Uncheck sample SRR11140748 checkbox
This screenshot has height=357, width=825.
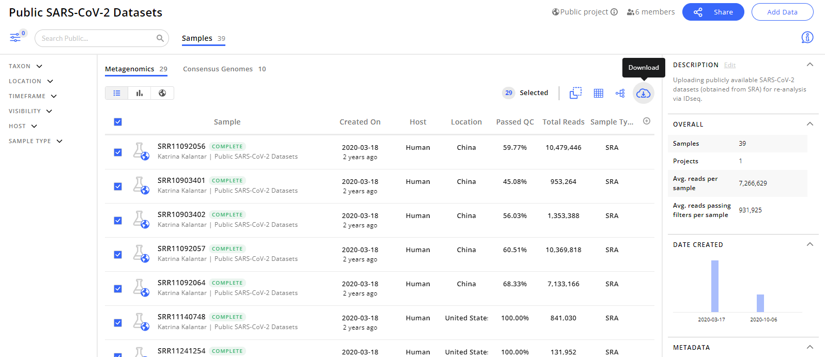(x=118, y=323)
